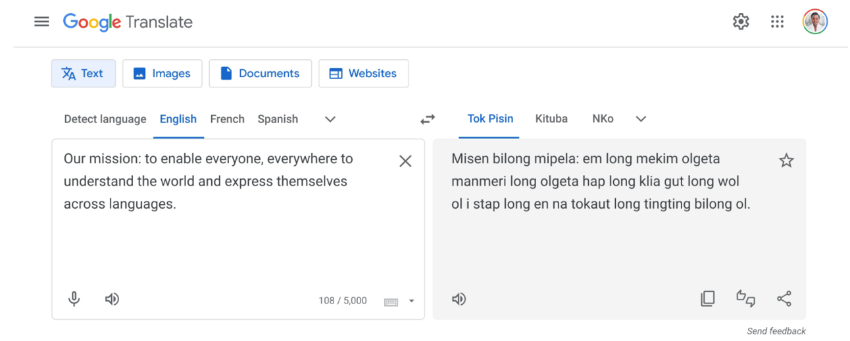
Task: Select French as source language
Action: pyautogui.click(x=227, y=119)
